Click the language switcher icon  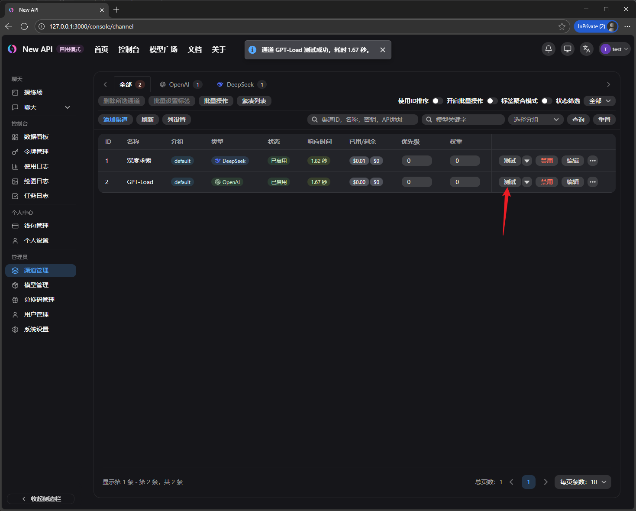586,49
